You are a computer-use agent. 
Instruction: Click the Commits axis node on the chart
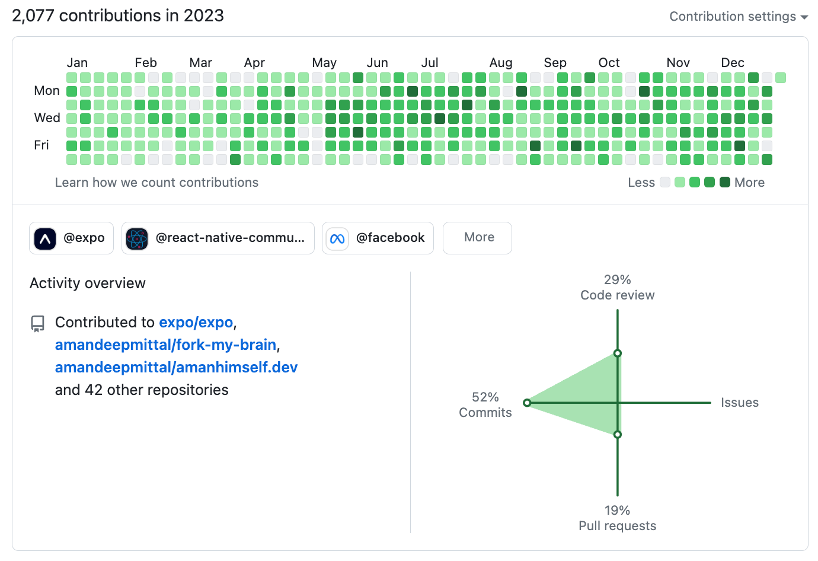[527, 403]
